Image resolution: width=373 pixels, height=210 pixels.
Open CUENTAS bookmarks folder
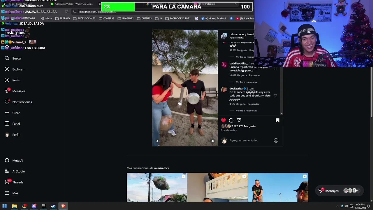coord(144,18)
